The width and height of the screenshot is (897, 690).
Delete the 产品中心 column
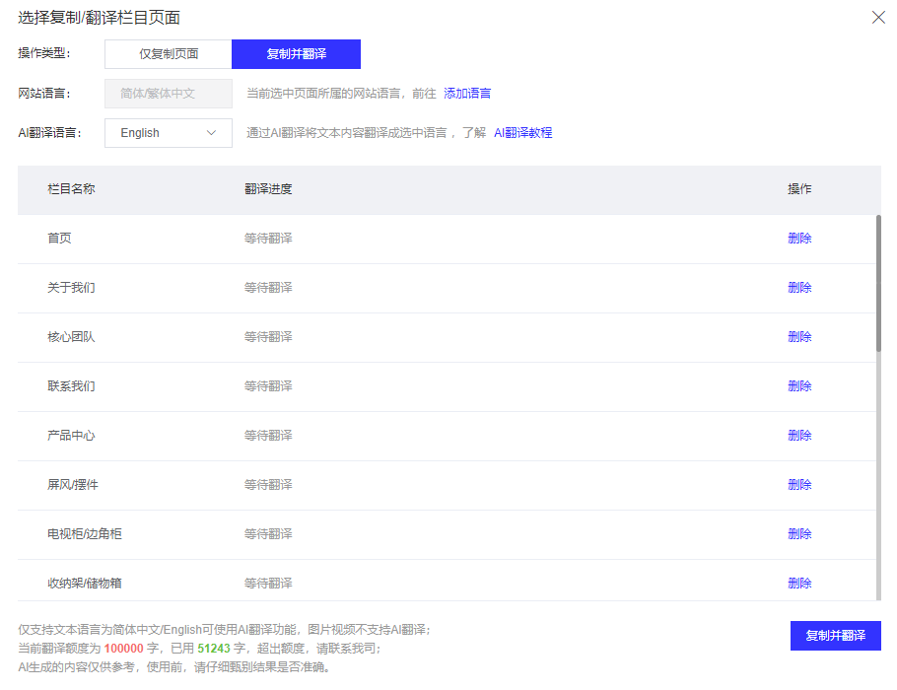point(799,435)
